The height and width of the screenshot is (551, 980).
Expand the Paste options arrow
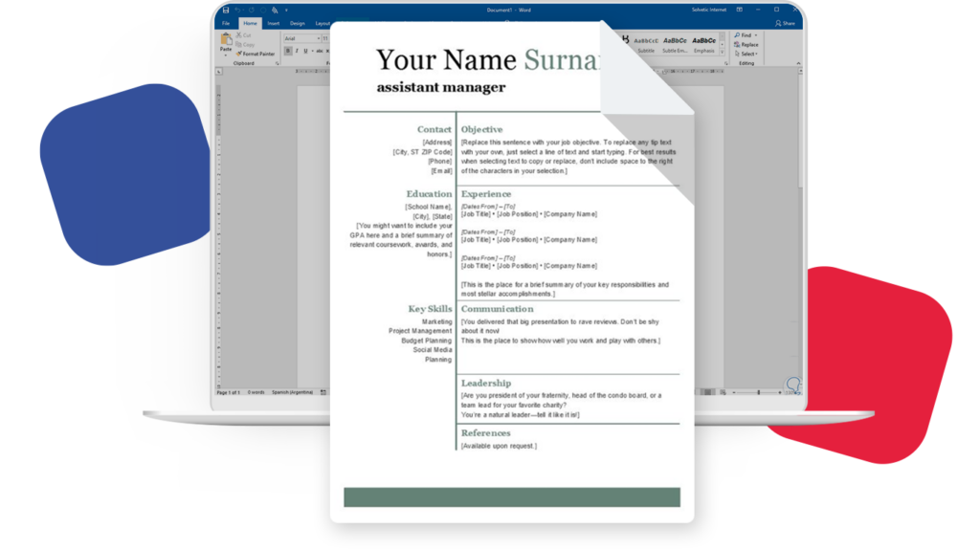226,55
